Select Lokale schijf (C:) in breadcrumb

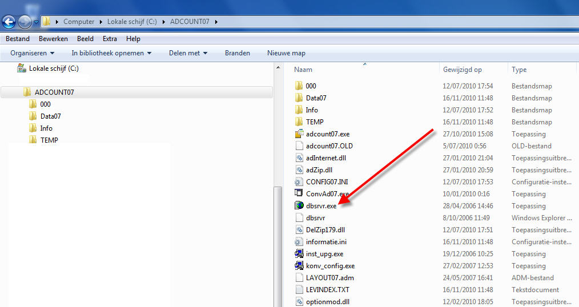132,22
